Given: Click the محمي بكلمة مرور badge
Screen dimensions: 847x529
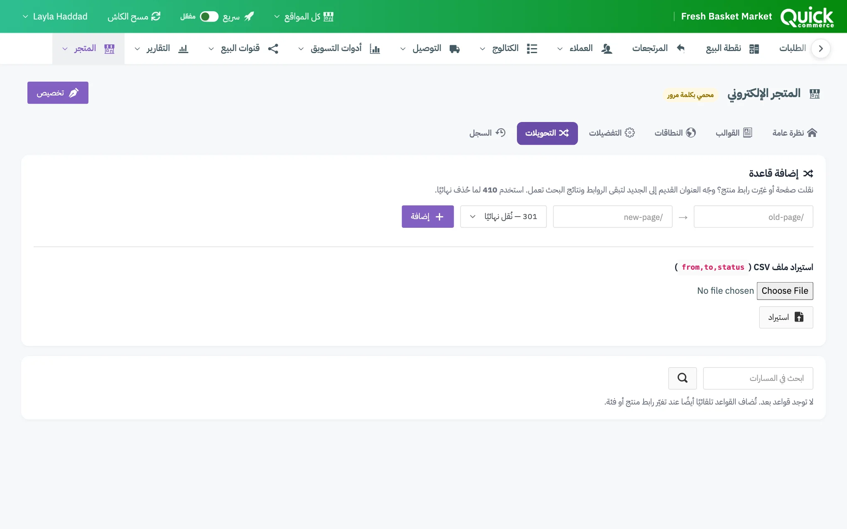Looking at the screenshot, I should [x=690, y=95].
